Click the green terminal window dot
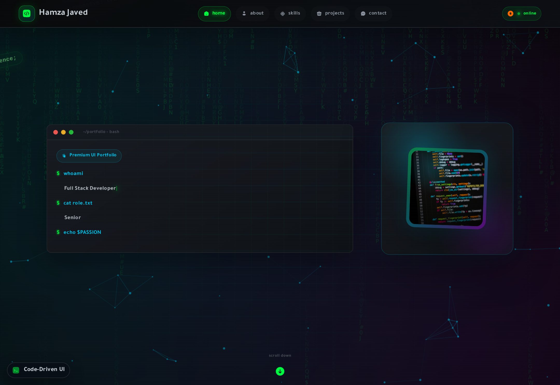The image size is (560, 385). click(x=71, y=132)
